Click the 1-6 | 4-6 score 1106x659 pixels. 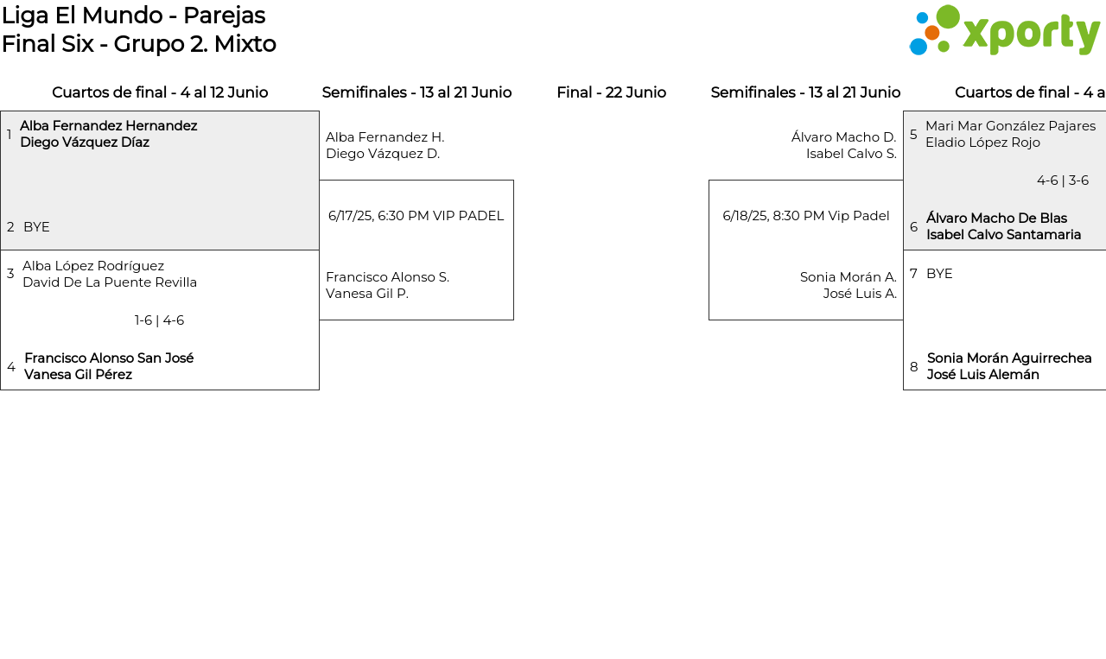click(159, 320)
